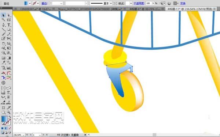The height and width of the screenshot is (137, 220).
Task: Open the 不透明度 opacity link
Action: point(139,4)
